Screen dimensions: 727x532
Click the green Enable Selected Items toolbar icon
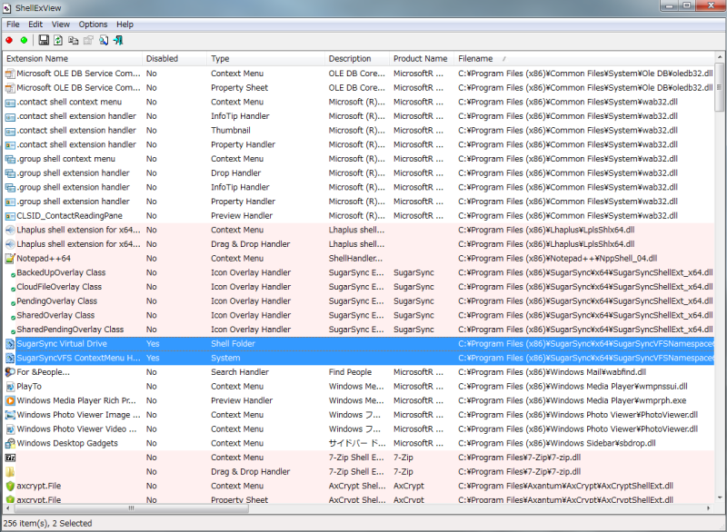point(25,40)
